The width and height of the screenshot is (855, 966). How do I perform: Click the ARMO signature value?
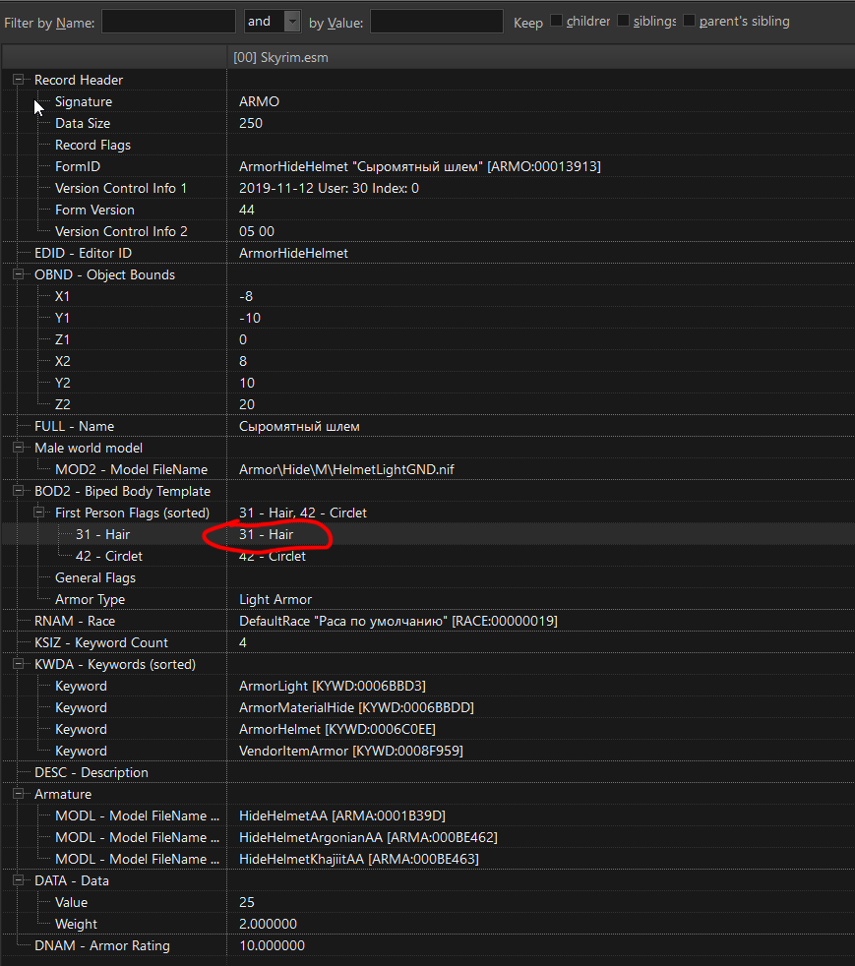(259, 101)
